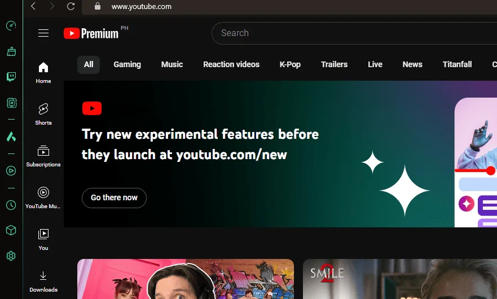Click the experimental features banner headline
Image resolution: width=497 pixels, height=299 pixels.
pos(200,144)
